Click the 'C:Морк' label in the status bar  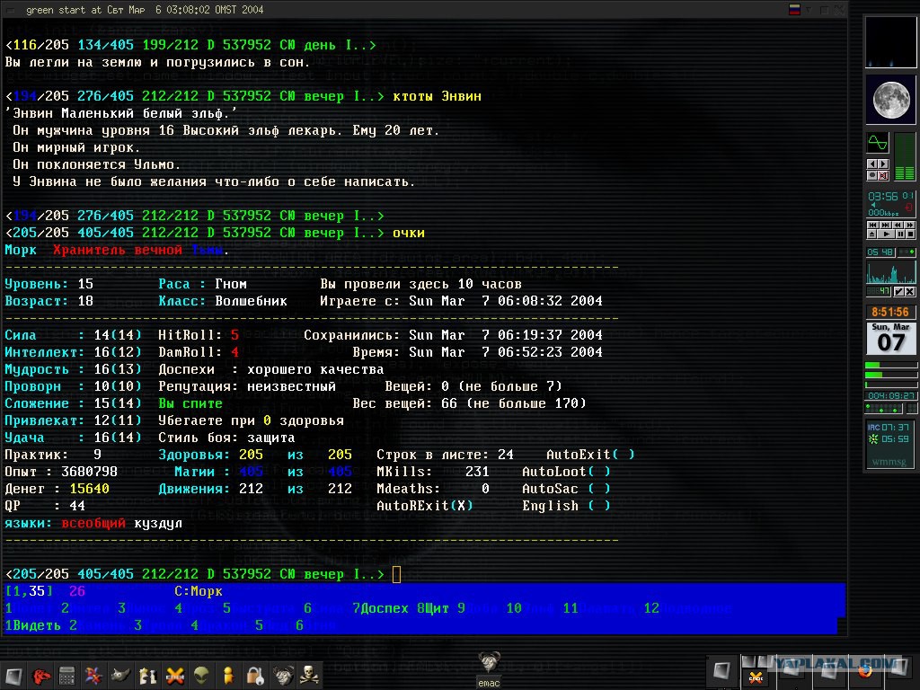(199, 591)
